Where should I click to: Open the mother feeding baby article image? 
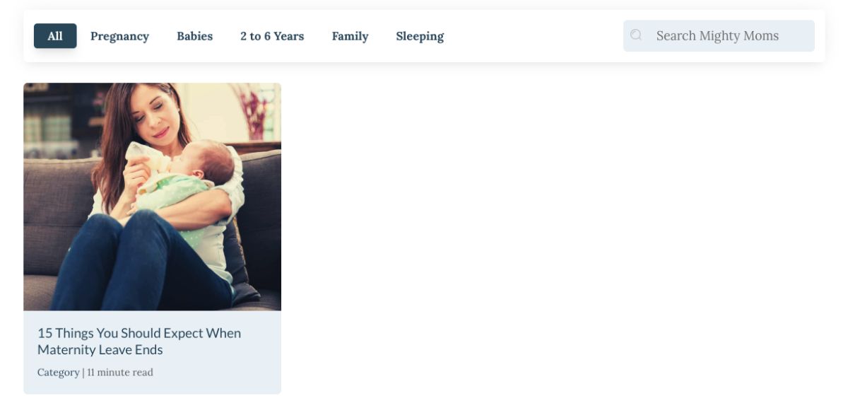tap(152, 197)
